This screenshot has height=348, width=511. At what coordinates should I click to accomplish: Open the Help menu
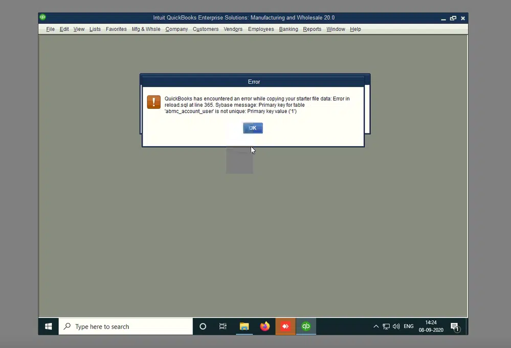point(355,29)
